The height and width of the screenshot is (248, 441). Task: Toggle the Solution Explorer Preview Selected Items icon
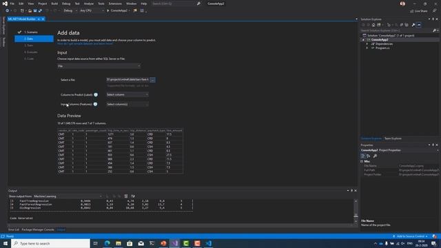point(419,25)
